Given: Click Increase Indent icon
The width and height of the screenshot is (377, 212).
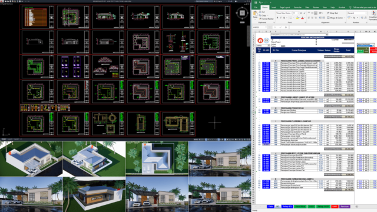Looking at the screenshot, I should click(323, 18).
